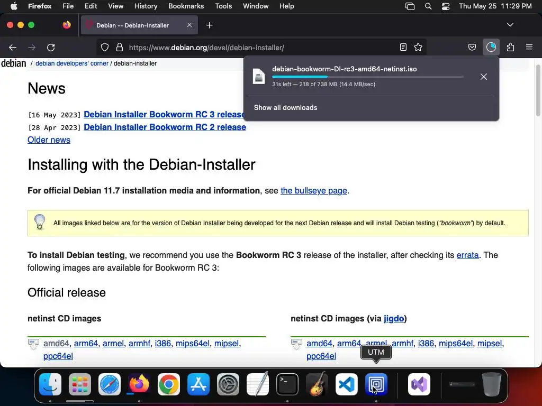Open Visual Studio Code from the Dock
This screenshot has width=542, height=406.
347,384
